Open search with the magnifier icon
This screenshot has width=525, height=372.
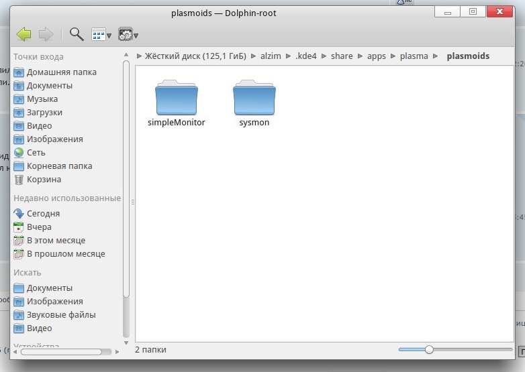point(77,34)
